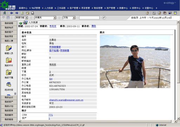
Task: Click the chenzhi.wang email address link
Action: 66,100
